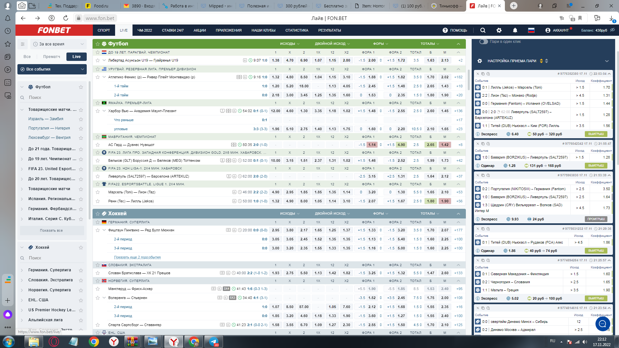Change language via Russian flag icon
Screen dimensions: 619x348
point(531,30)
